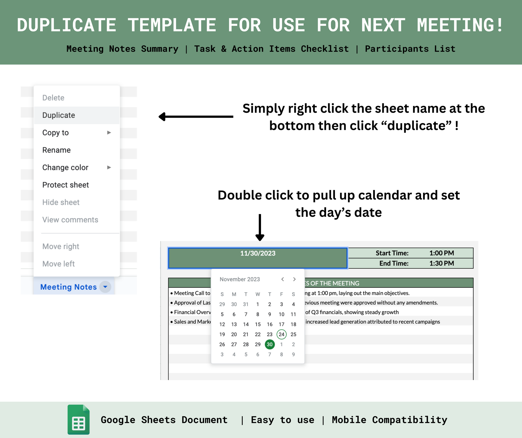This screenshot has height=438, width=522.
Task: Expand the Copy to submenu arrow
Action: (109, 132)
